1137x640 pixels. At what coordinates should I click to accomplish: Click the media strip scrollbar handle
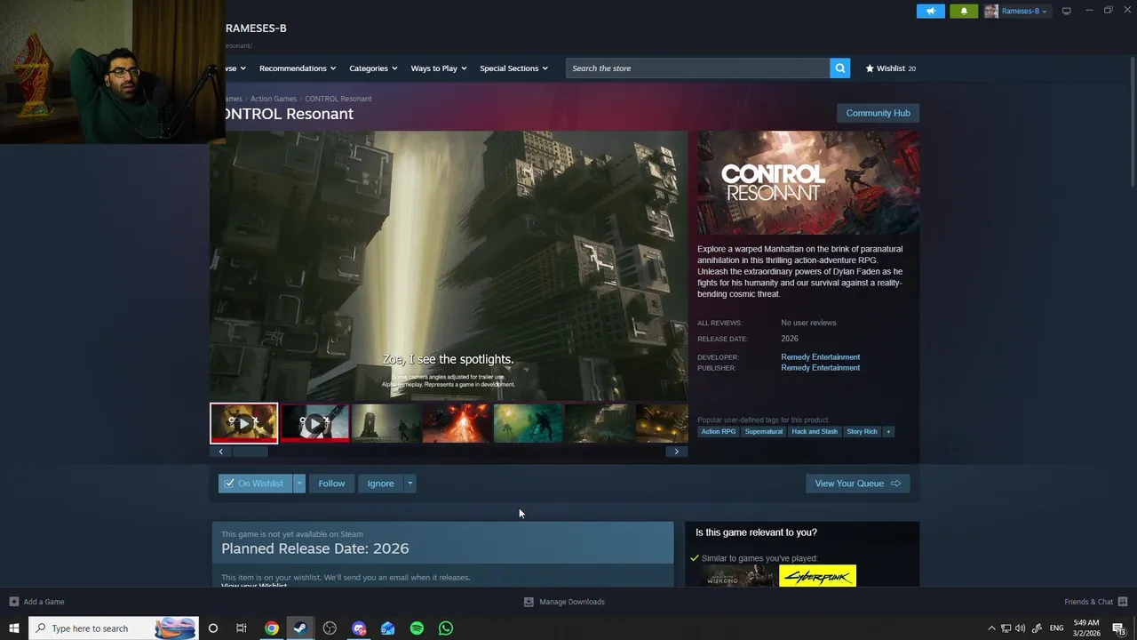pos(250,452)
